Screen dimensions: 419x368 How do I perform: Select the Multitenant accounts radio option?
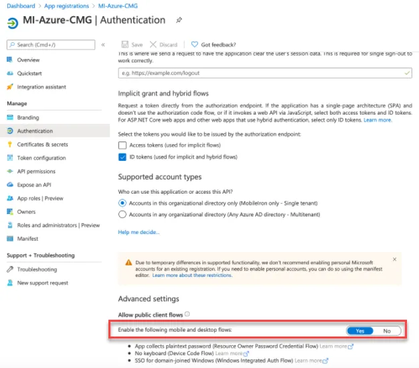click(x=122, y=214)
